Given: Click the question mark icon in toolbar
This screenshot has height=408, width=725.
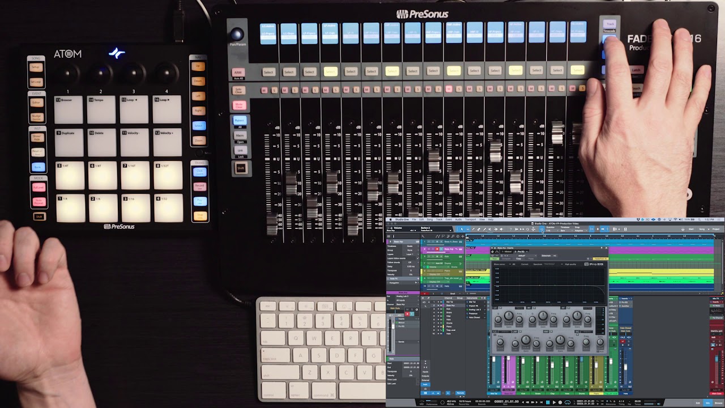Looking at the screenshot, I should pyautogui.click(x=510, y=229).
